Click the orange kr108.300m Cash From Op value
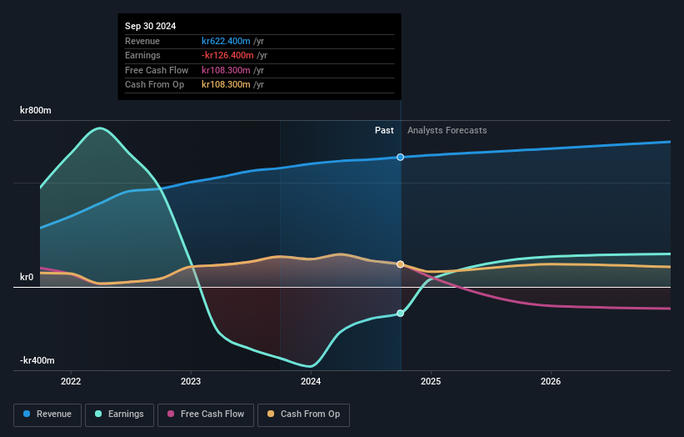 pos(226,85)
